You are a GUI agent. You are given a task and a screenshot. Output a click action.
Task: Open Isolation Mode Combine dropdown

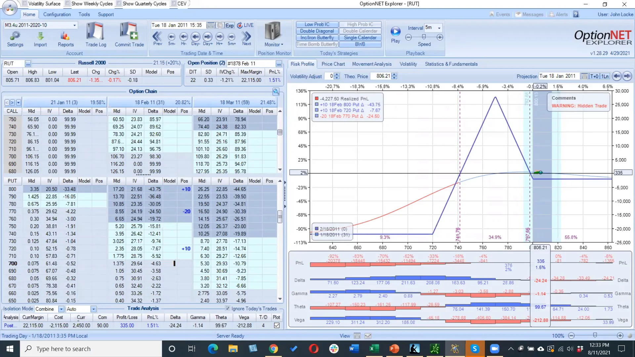61,309
